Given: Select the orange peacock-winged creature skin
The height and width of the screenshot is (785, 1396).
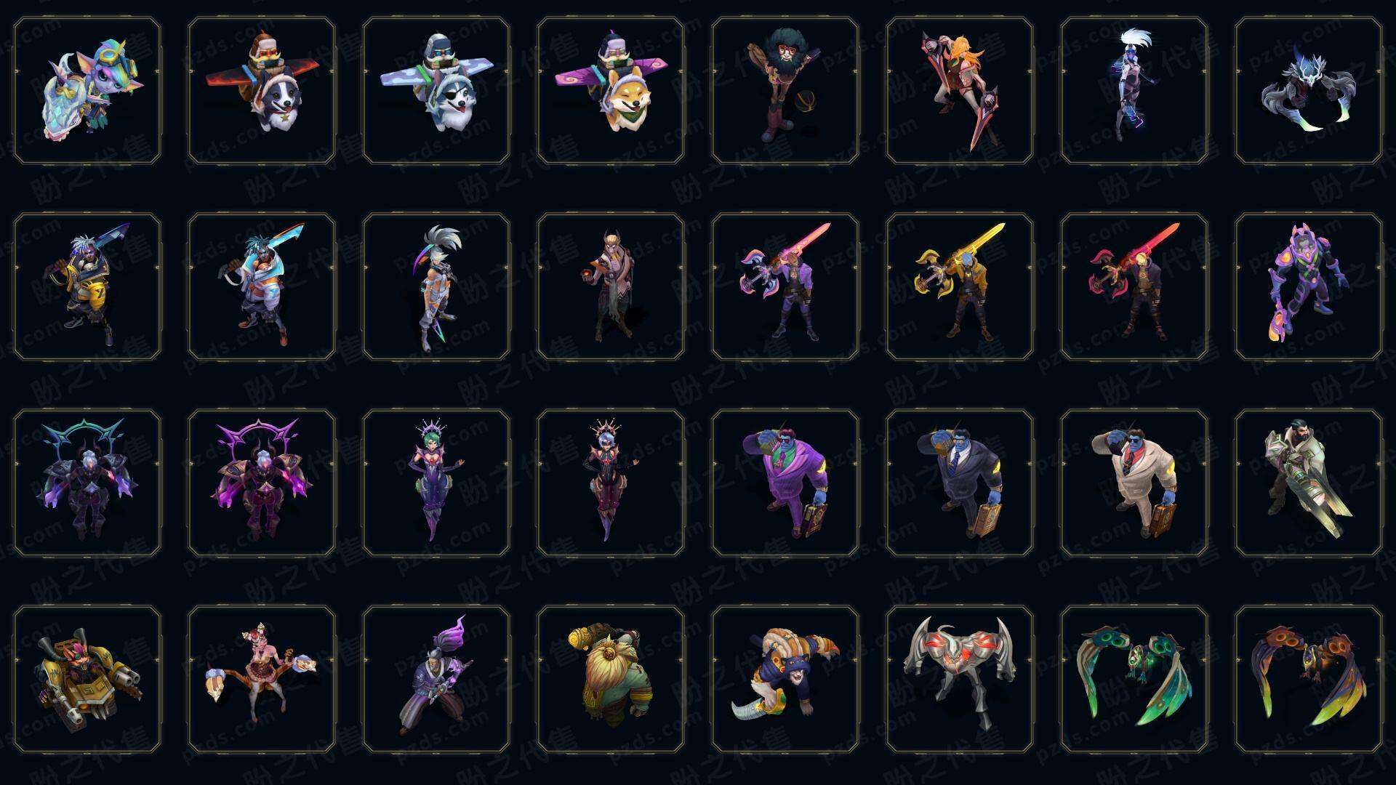Looking at the screenshot, I should [1309, 680].
